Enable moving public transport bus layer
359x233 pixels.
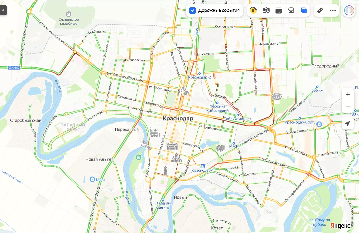pyautogui.click(x=291, y=10)
